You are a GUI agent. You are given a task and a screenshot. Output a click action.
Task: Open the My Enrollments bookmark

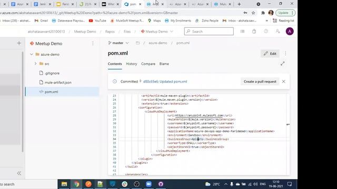pyautogui.click(x=178, y=20)
